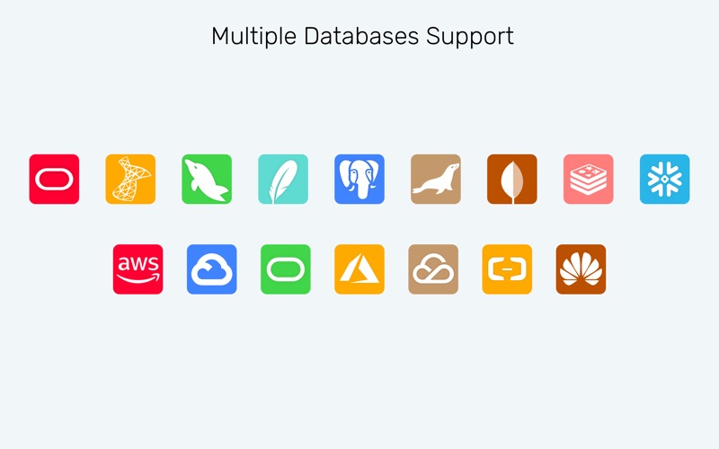Click the Multiple Databases Support heading

point(363,36)
